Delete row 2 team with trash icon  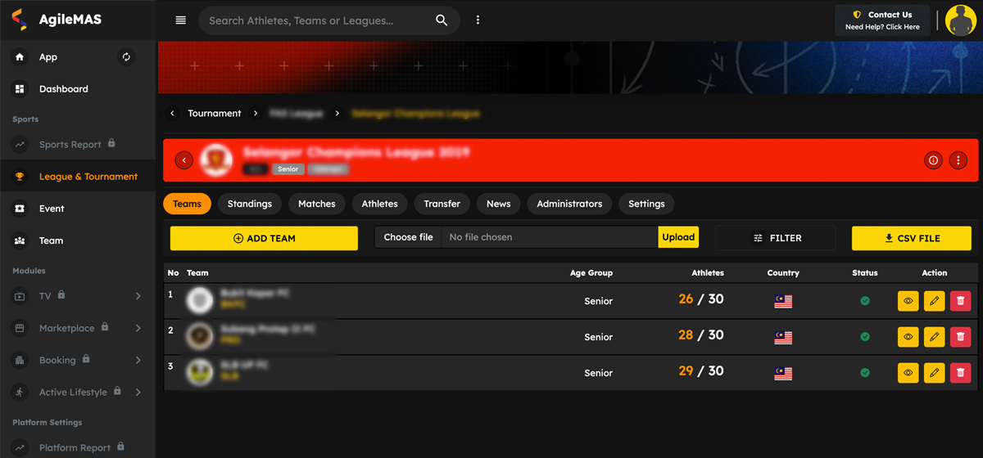(x=960, y=337)
